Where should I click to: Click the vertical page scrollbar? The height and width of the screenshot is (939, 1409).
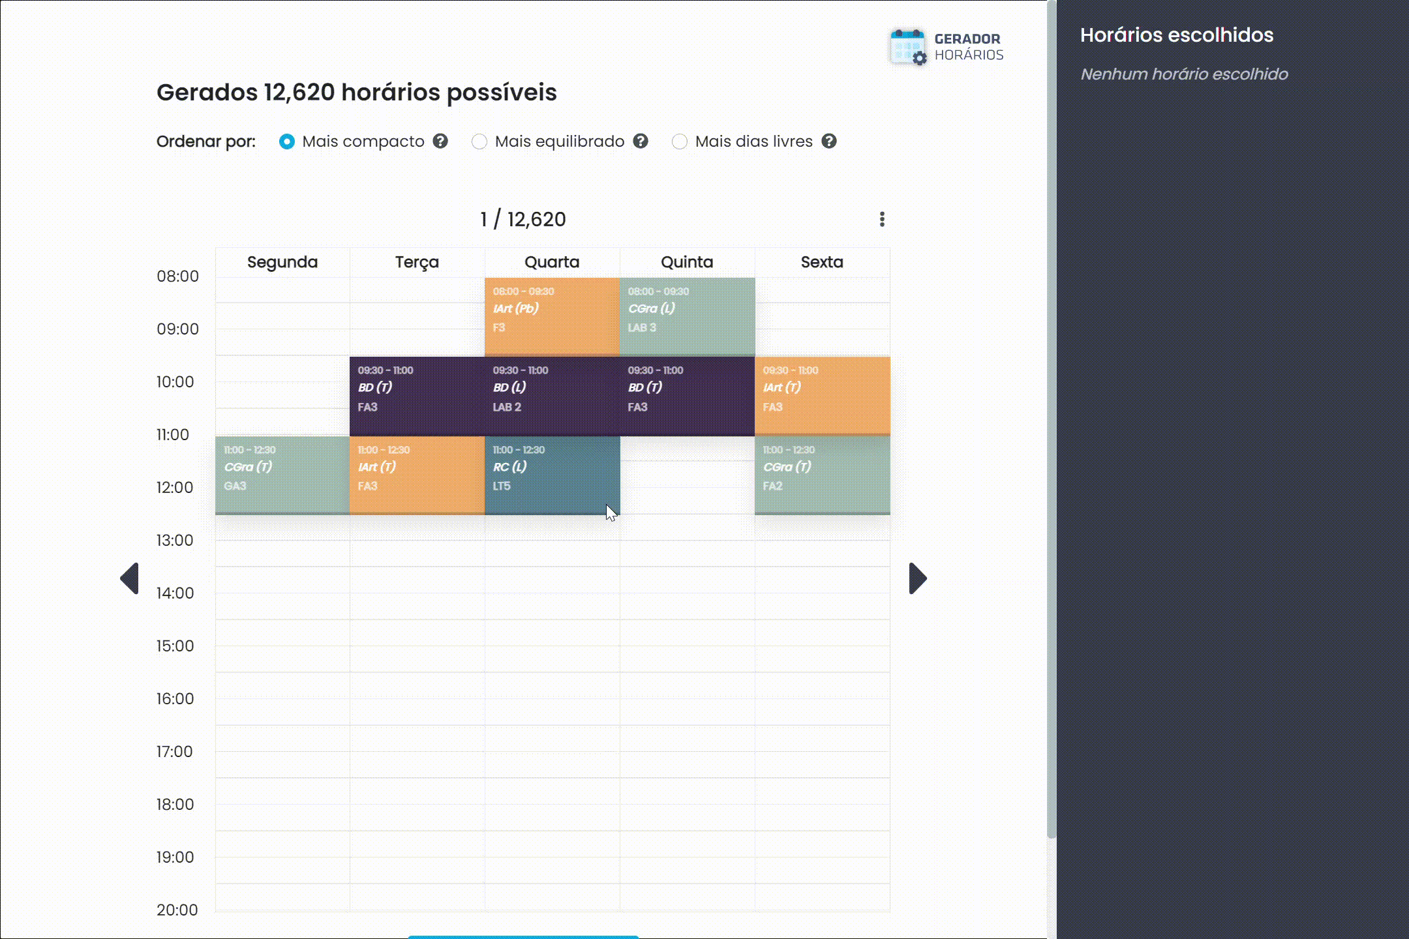tap(1051, 417)
